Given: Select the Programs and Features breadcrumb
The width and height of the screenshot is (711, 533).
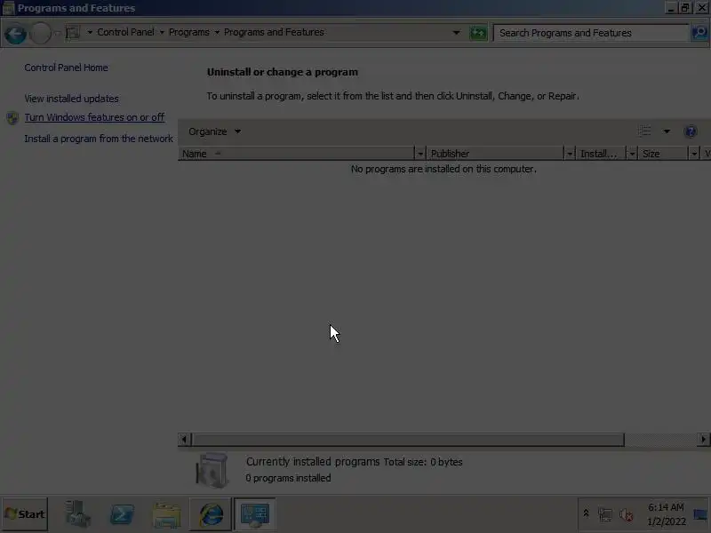Looking at the screenshot, I should (x=274, y=32).
